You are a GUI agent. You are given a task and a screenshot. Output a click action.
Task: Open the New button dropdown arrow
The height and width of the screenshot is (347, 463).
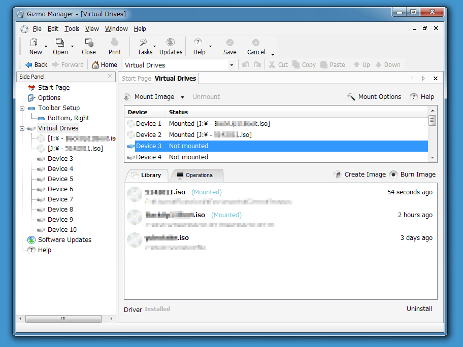tap(46, 47)
